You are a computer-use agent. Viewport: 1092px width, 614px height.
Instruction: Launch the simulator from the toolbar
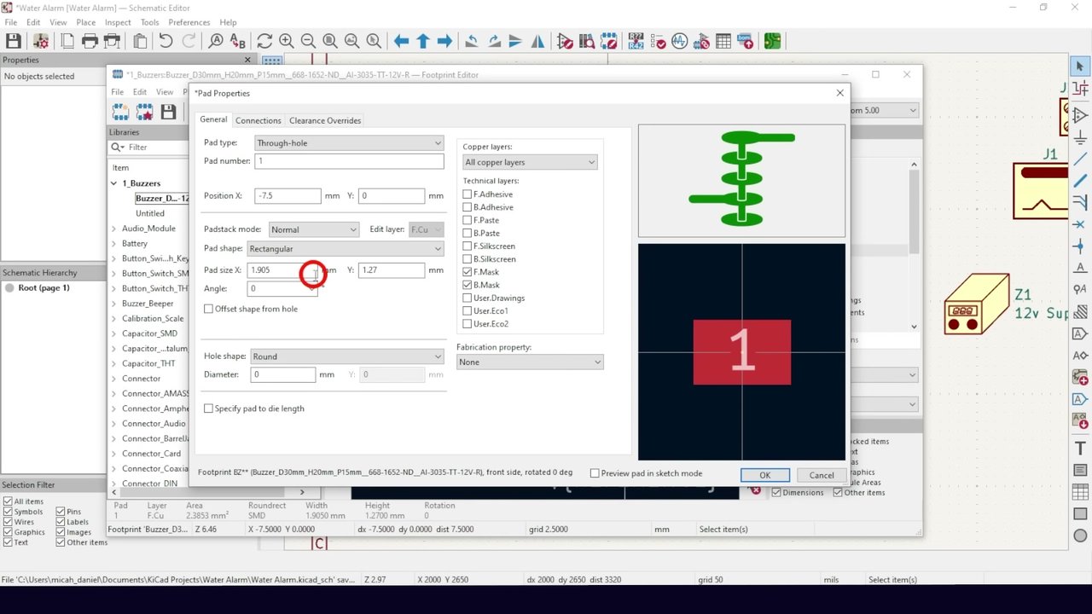coord(679,41)
